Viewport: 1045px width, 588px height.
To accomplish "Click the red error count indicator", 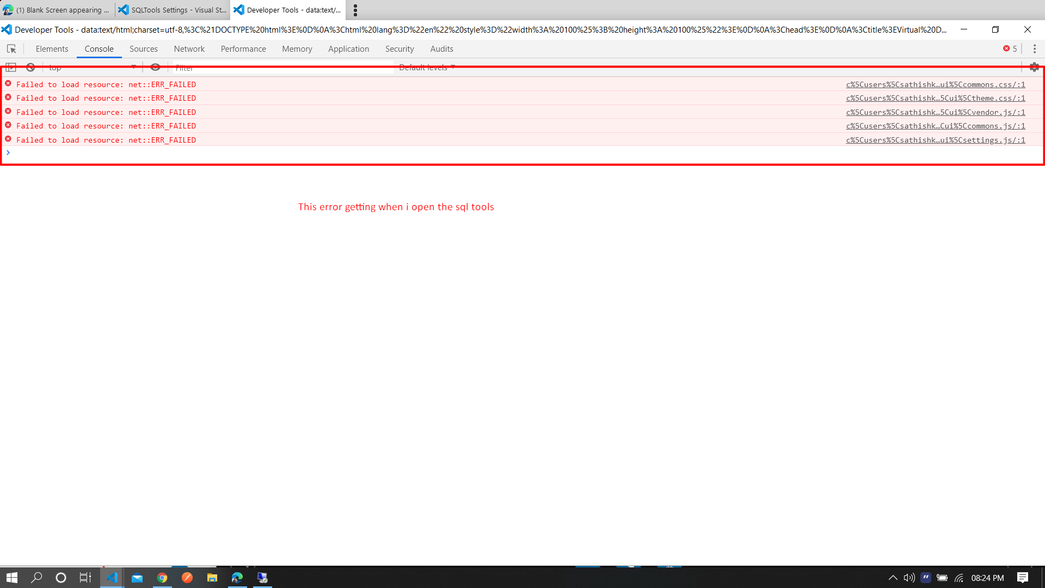I will point(1010,49).
